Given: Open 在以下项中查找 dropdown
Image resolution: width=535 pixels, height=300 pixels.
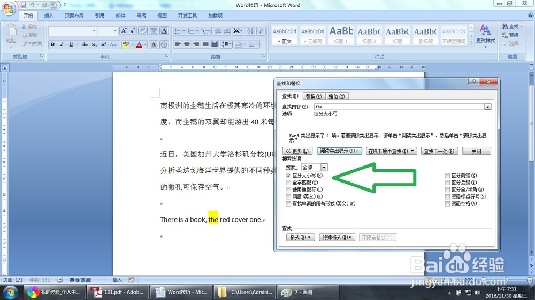Looking at the screenshot, I should [392, 151].
